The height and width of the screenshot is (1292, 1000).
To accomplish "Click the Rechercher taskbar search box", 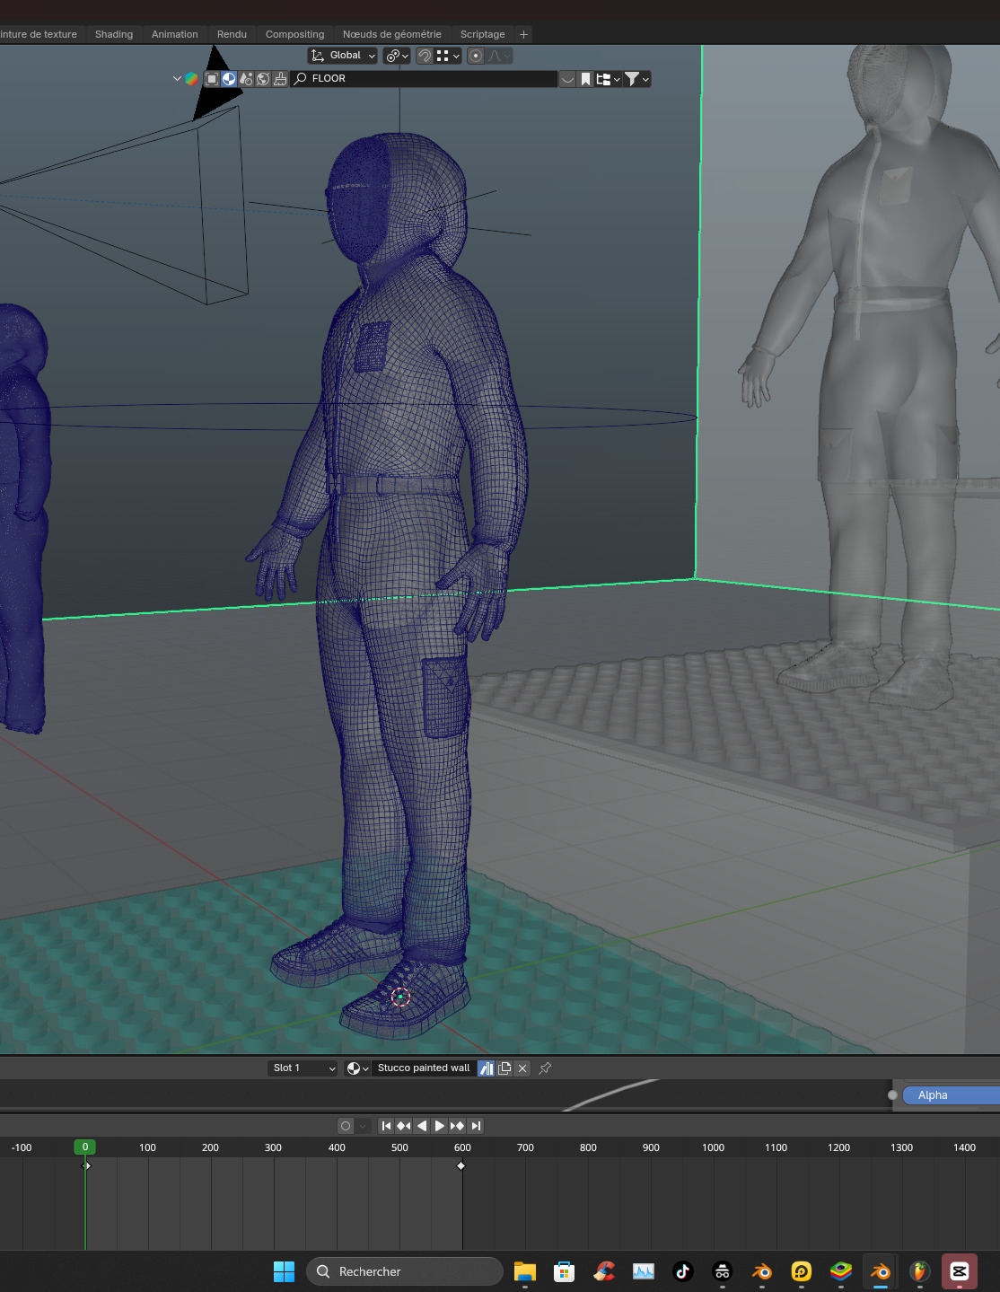I will pos(405,1271).
